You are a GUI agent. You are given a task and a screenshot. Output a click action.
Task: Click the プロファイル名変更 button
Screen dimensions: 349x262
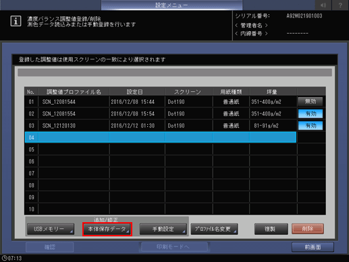(214, 229)
